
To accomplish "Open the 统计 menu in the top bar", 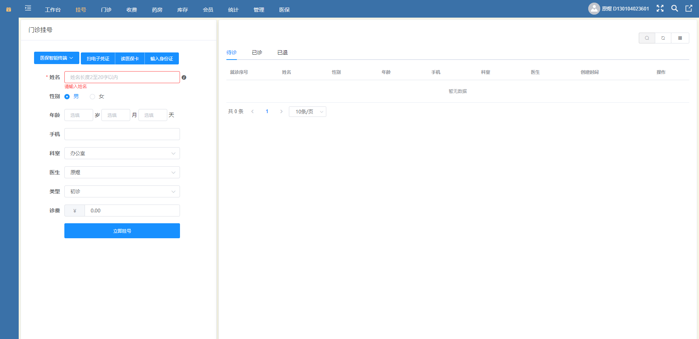I will 233,10.
